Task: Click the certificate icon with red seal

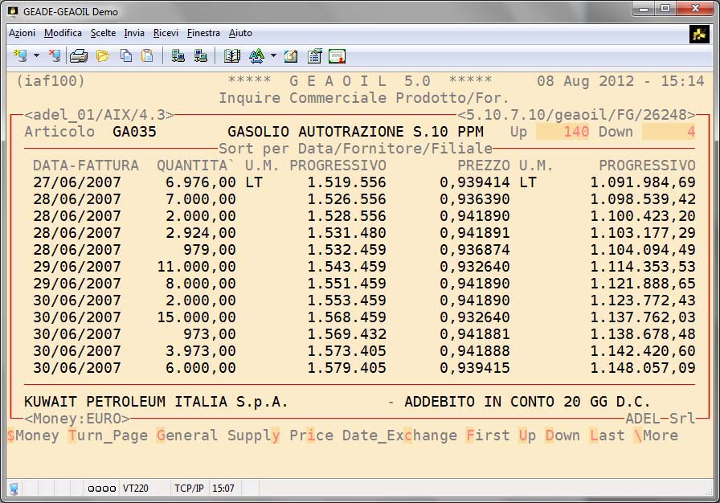Action: (337, 55)
